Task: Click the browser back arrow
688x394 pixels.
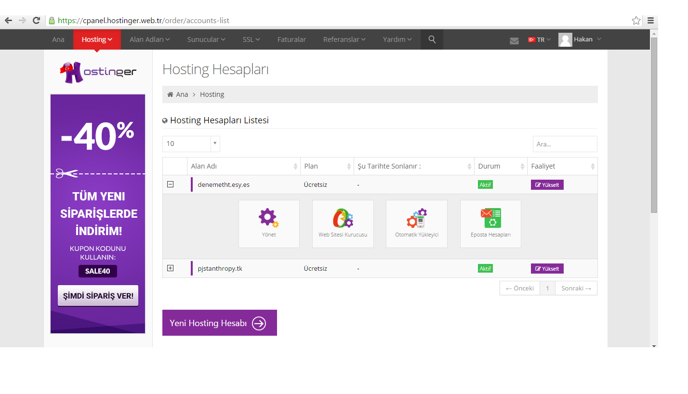Action: pyautogui.click(x=8, y=20)
